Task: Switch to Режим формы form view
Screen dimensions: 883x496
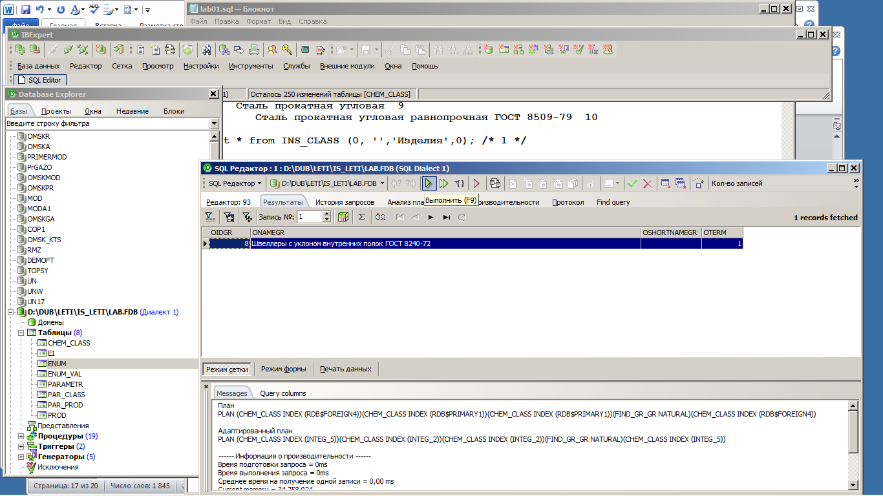Action: coord(284,369)
